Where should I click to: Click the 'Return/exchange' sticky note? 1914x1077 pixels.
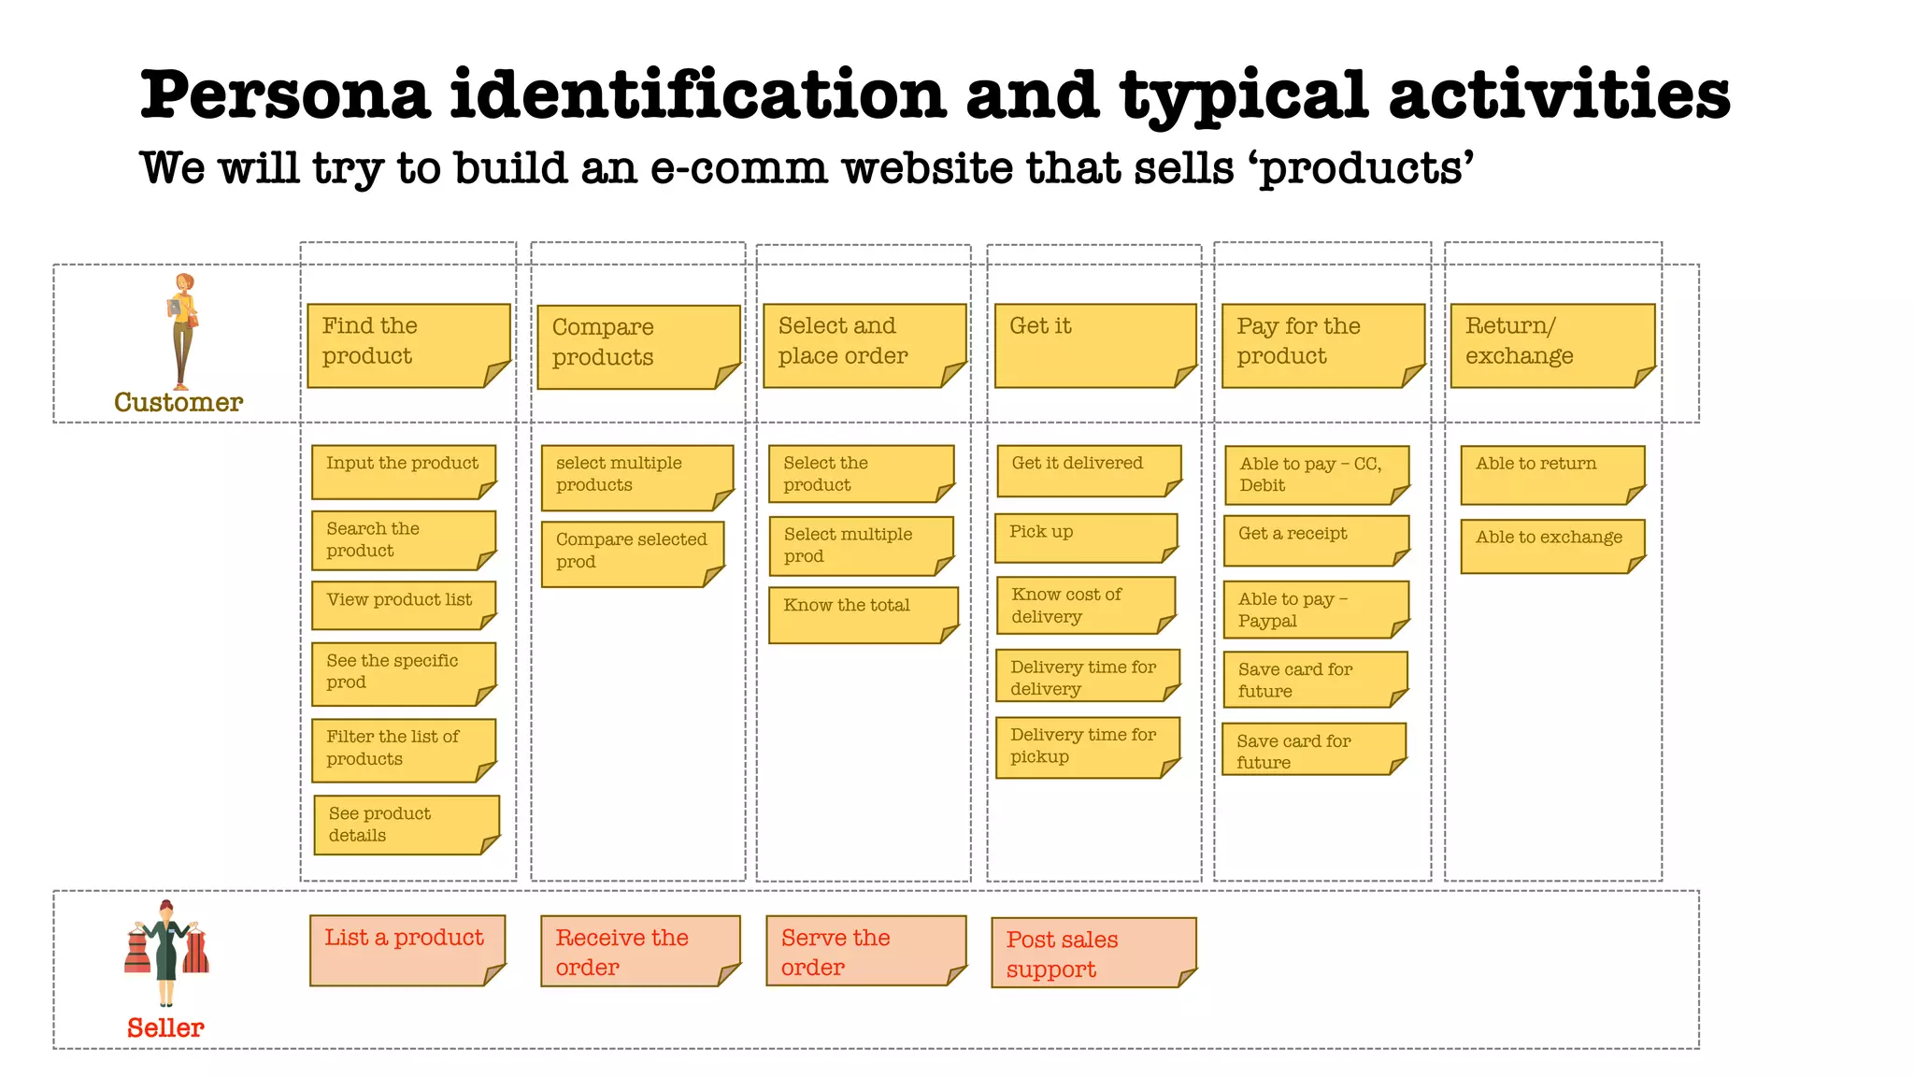pyautogui.click(x=1551, y=345)
